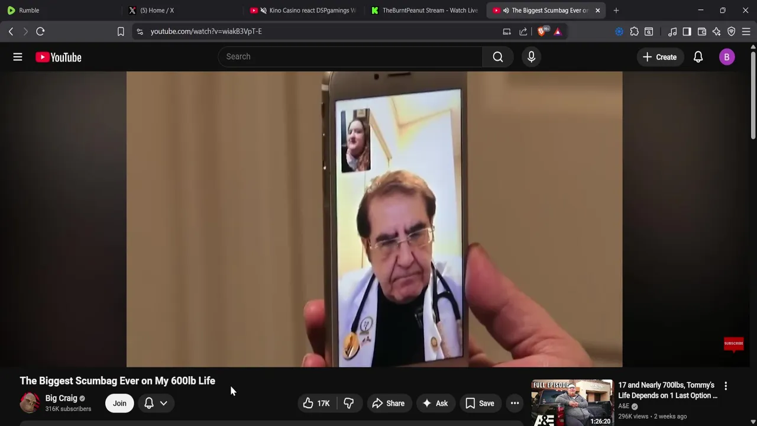
Task: Click '316K subscribers' text
Action: click(x=69, y=409)
